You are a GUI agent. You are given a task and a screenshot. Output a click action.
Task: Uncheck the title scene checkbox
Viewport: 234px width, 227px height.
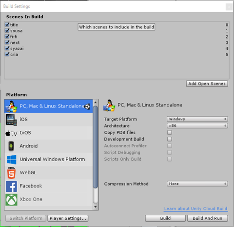pos(7,24)
